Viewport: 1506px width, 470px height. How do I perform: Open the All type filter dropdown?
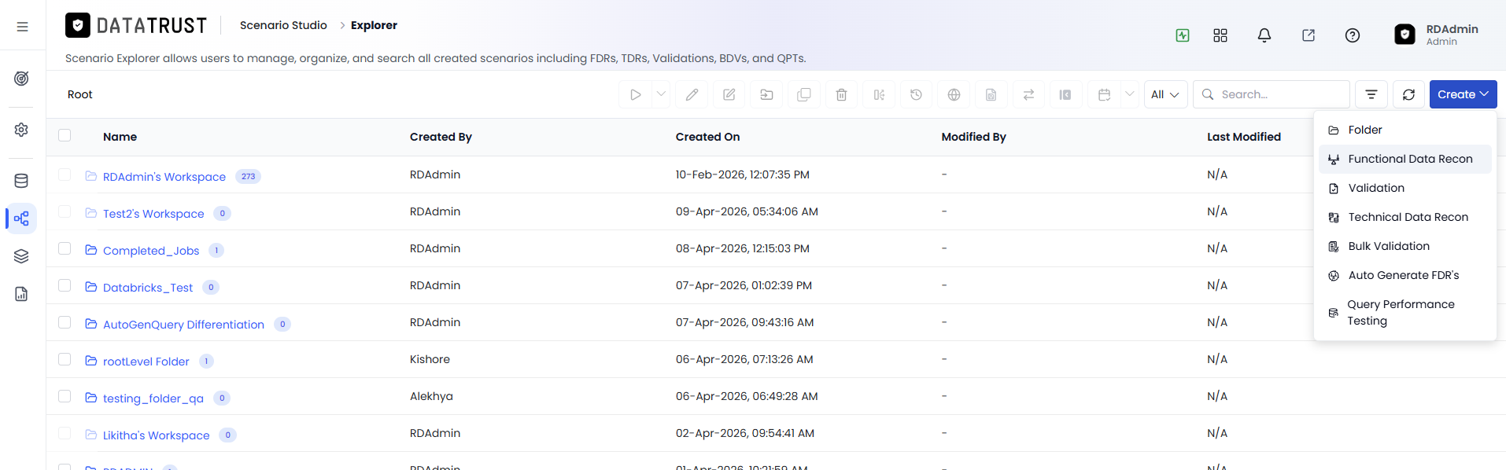[1165, 94]
